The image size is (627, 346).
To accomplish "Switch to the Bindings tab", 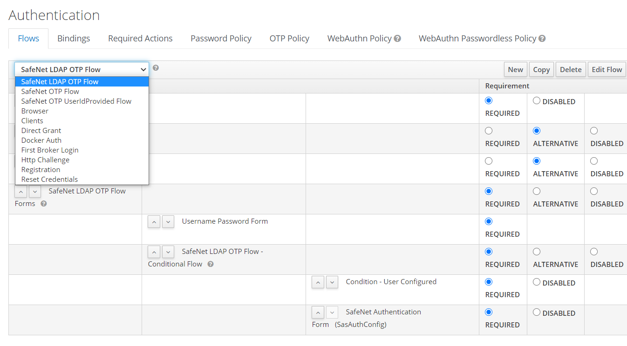I will point(74,39).
